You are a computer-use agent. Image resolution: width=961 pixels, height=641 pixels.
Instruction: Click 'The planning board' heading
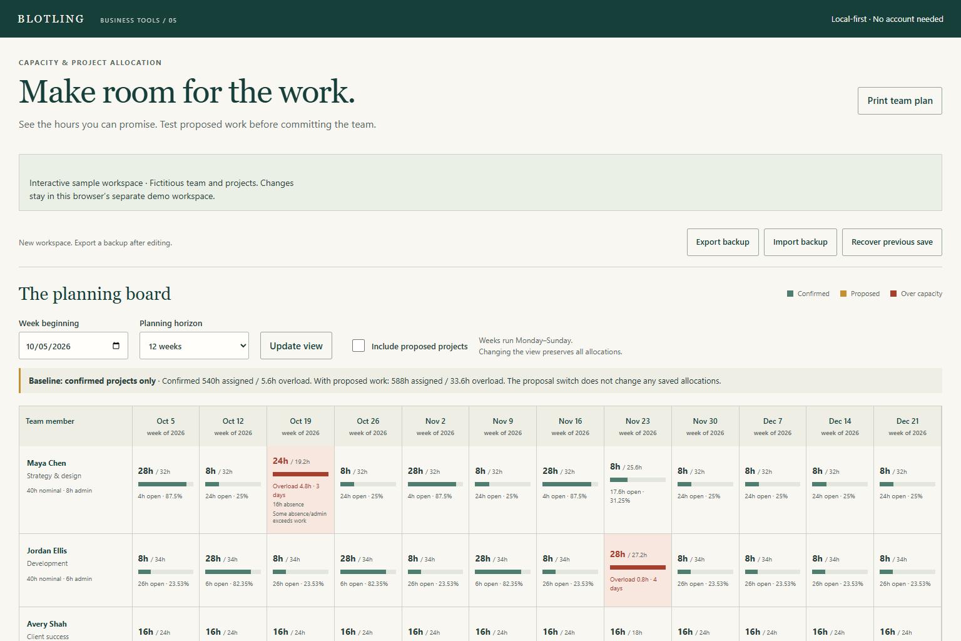pyautogui.click(x=94, y=294)
